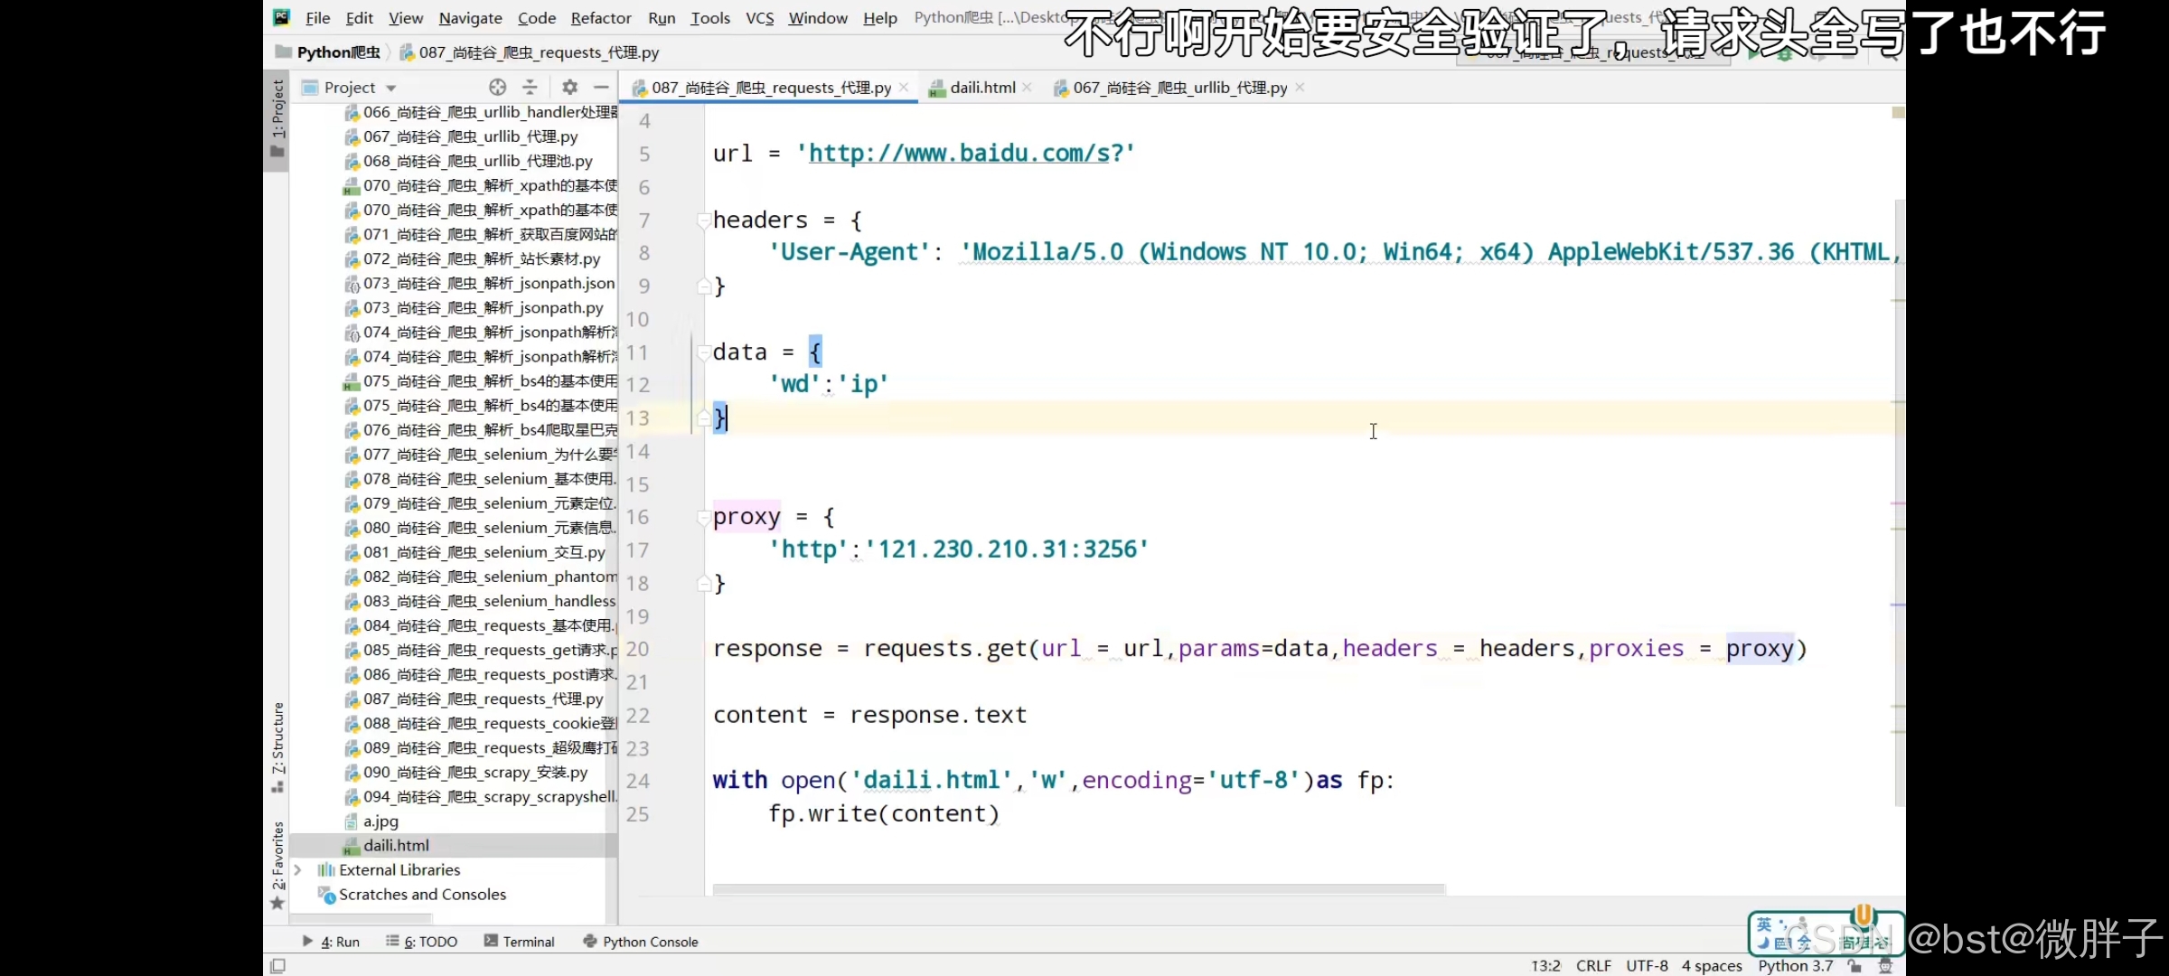The height and width of the screenshot is (976, 2169).
Task: Collapse the proxy dict fold marker
Action: (703, 518)
